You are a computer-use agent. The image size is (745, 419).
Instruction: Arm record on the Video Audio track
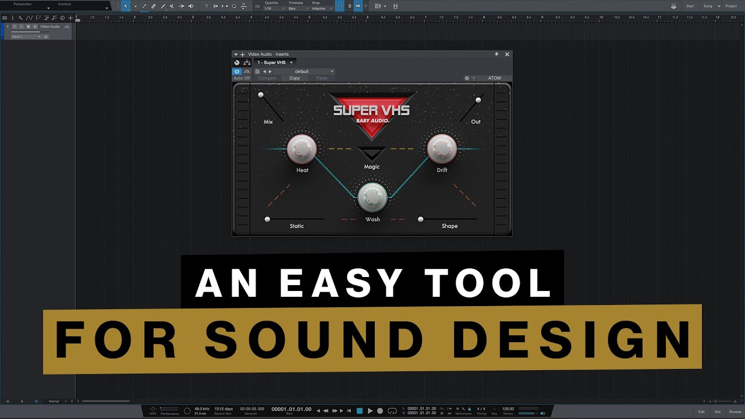tap(29, 27)
